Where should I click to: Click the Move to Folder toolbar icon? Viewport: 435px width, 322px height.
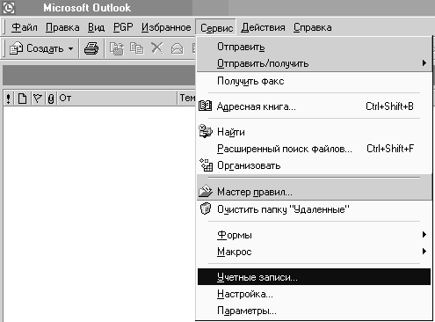coord(117,48)
